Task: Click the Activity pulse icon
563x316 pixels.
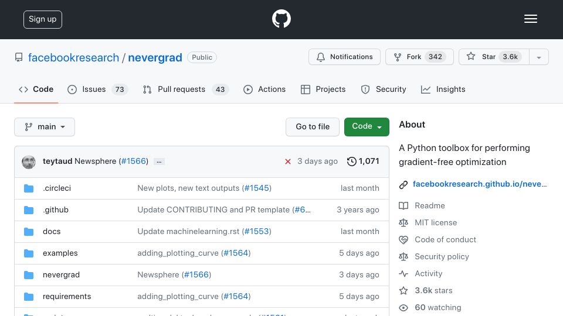Action: 403,274
